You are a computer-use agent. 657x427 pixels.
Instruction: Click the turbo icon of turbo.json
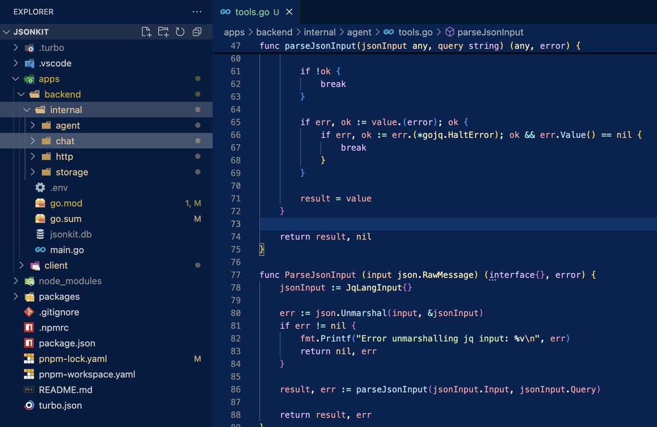point(29,405)
